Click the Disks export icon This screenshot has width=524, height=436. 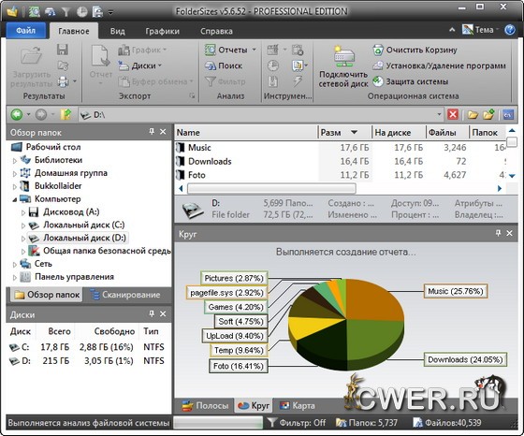tap(124, 65)
